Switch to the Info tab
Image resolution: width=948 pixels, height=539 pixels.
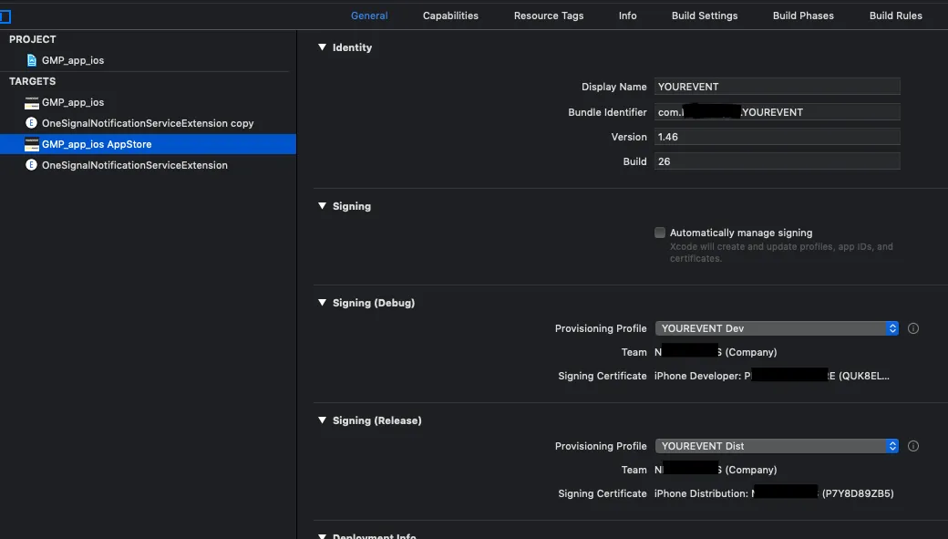pyautogui.click(x=627, y=16)
